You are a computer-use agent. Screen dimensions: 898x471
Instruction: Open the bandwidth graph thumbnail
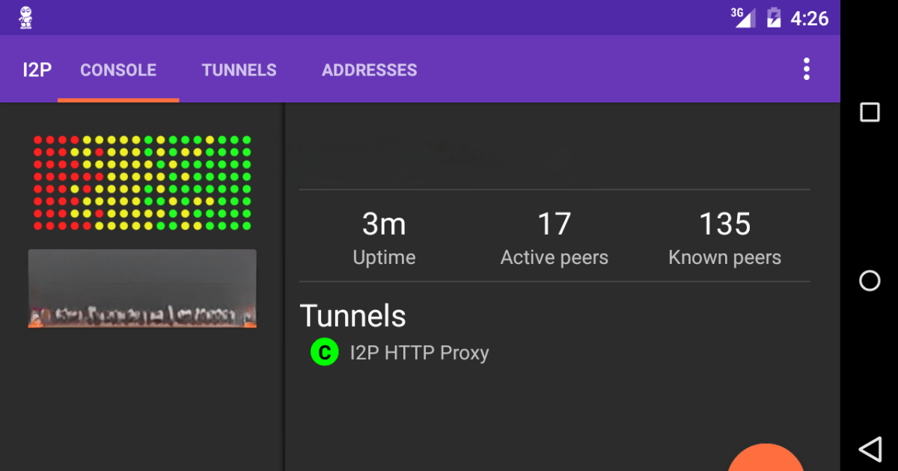click(142, 289)
